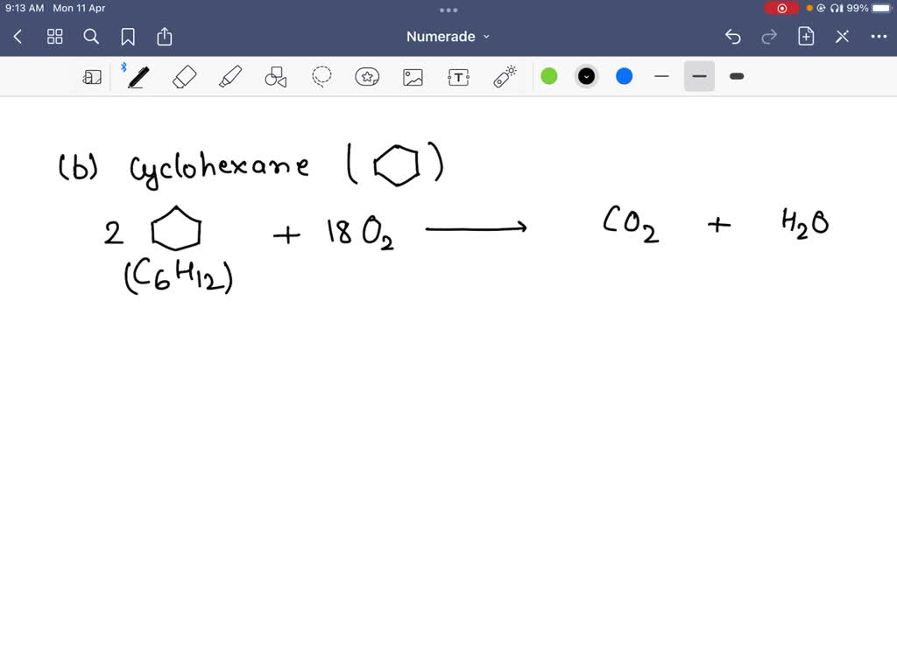This screenshot has height=672, width=897.
Task: Open the more options menu
Action: 879,37
